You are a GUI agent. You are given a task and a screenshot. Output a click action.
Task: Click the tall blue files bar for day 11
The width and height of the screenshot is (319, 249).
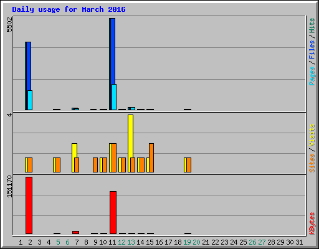(113, 51)
